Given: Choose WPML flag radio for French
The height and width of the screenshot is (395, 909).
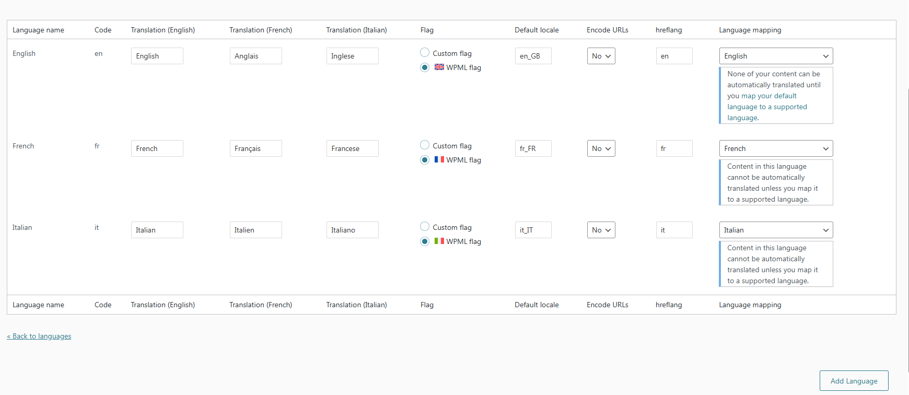Looking at the screenshot, I should 425,160.
